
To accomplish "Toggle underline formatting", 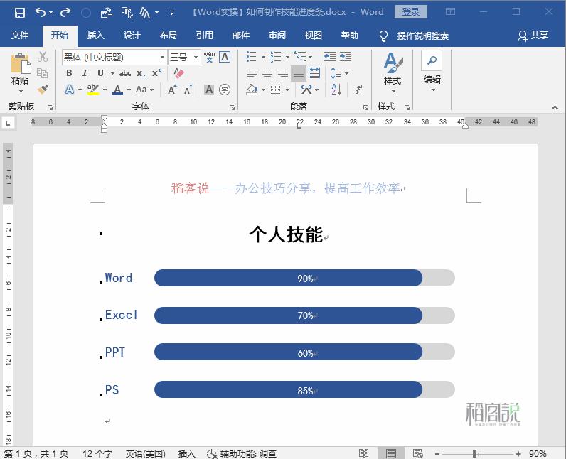I will tap(100, 73).
